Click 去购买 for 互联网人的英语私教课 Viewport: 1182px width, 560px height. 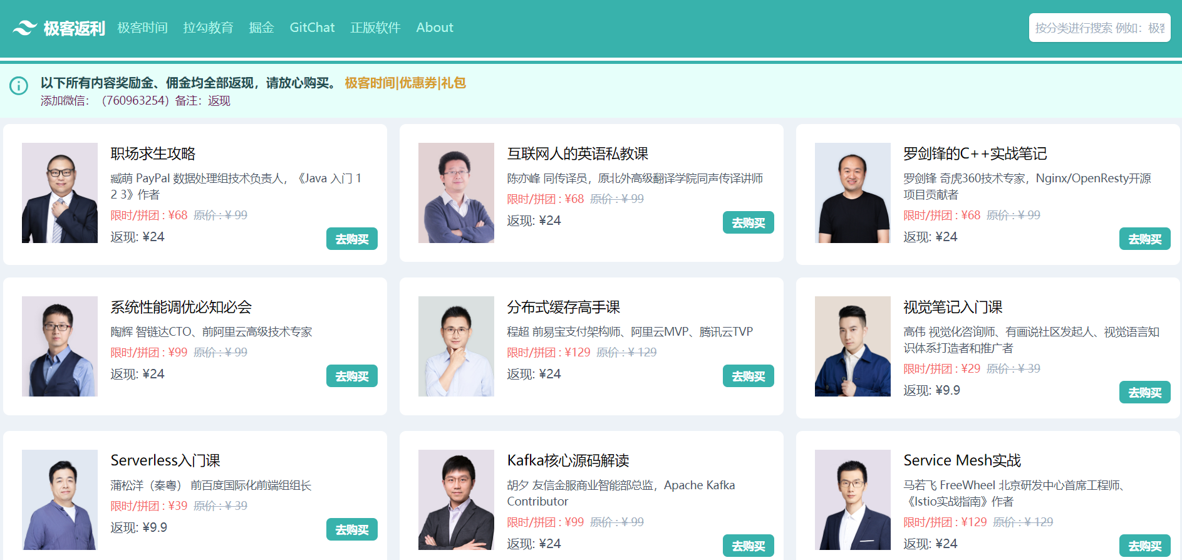[748, 222]
